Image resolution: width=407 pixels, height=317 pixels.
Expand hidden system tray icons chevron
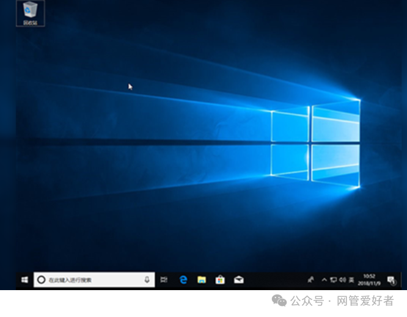(x=324, y=280)
